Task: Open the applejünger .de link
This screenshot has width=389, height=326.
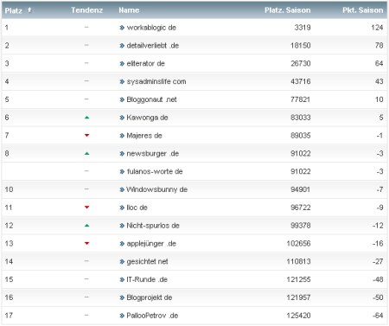Action: click(x=151, y=244)
